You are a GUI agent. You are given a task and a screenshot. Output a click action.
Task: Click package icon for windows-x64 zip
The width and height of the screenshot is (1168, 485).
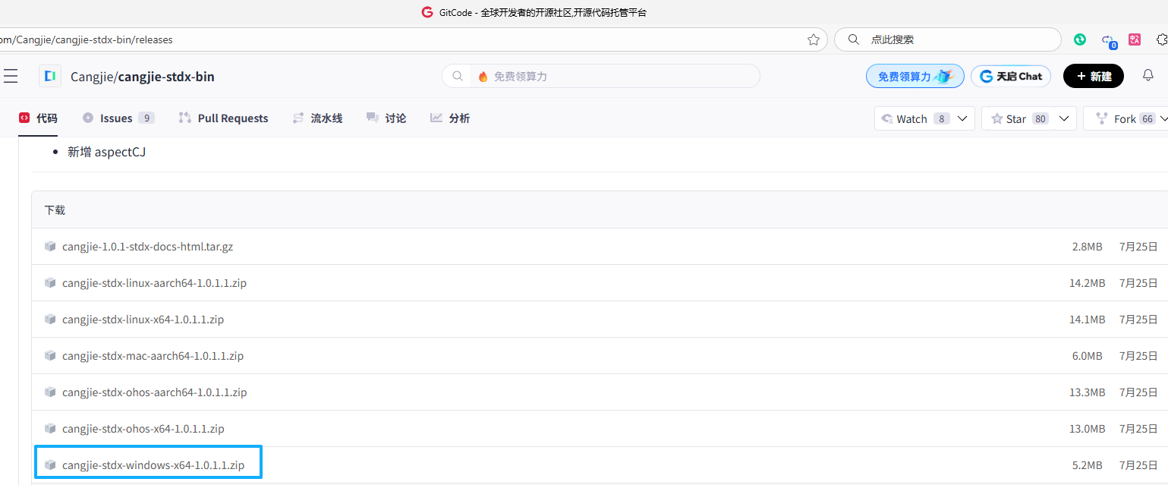pos(50,465)
